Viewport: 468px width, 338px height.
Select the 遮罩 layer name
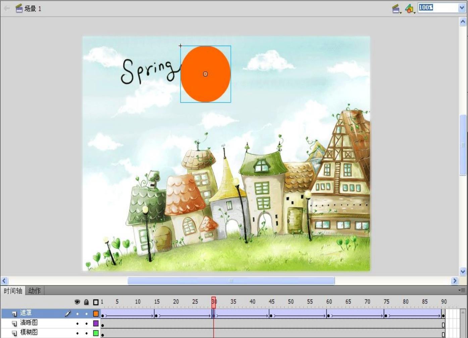[x=26, y=313]
